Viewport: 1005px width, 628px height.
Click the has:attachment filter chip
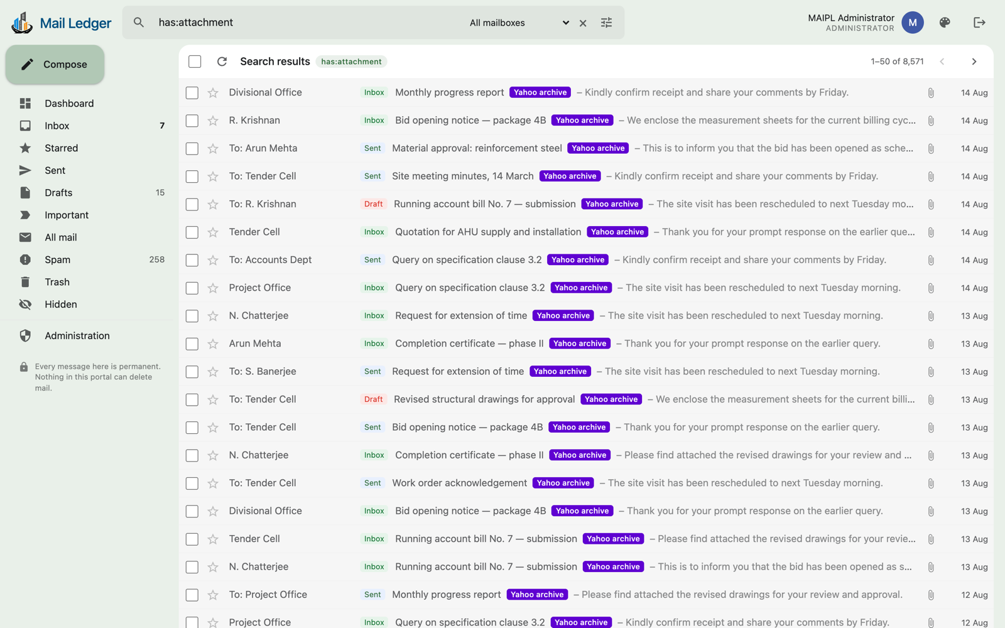coord(351,62)
